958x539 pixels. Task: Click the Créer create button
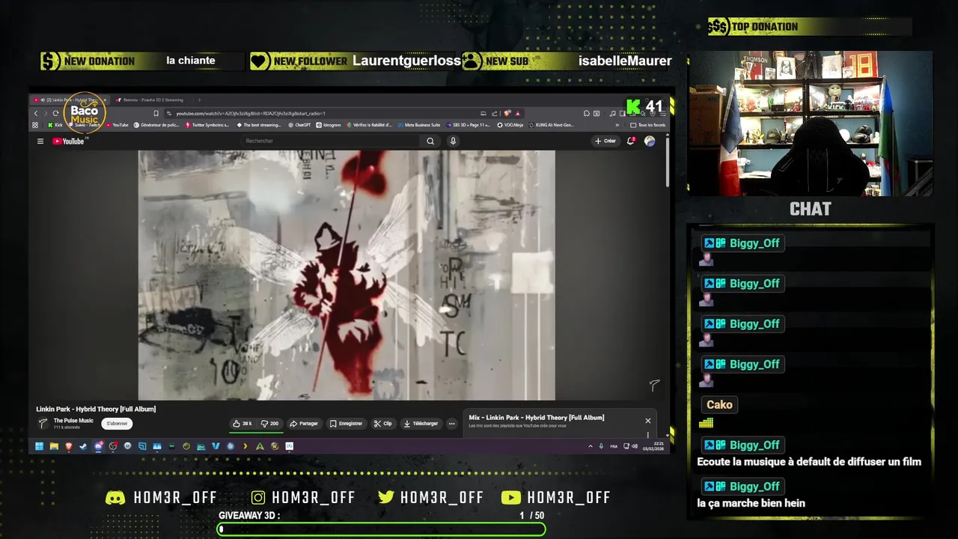point(605,141)
